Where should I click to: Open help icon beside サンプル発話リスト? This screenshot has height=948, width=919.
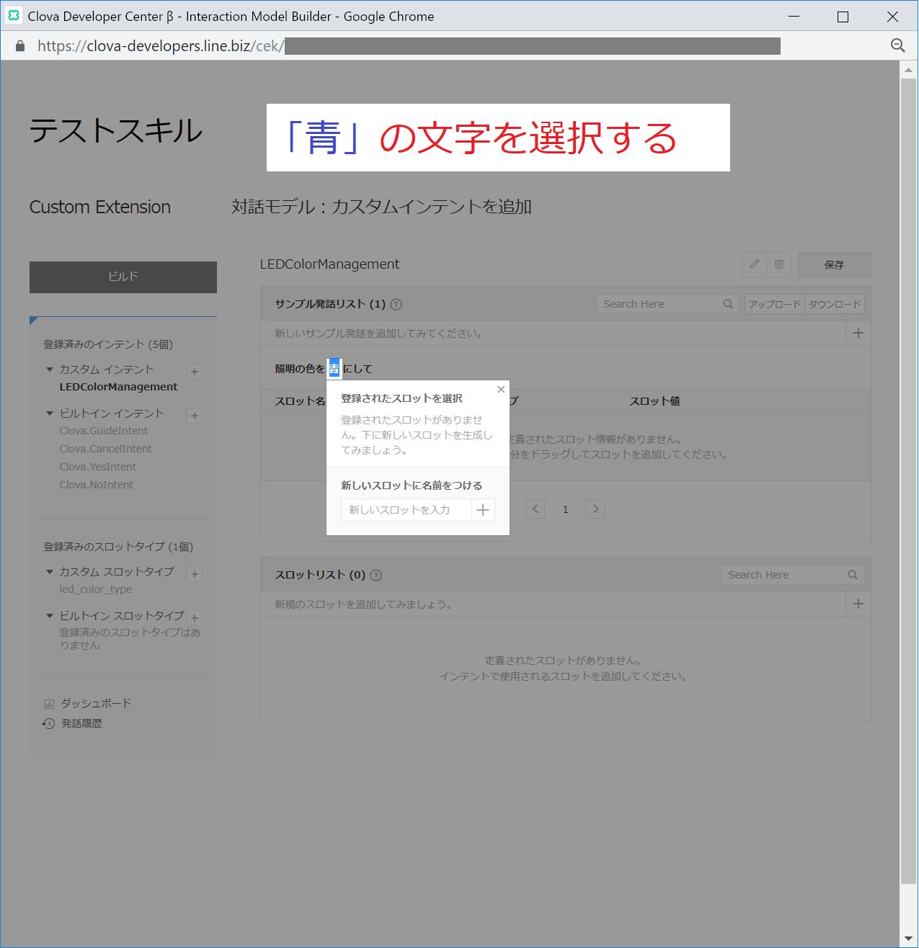(396, 305)
